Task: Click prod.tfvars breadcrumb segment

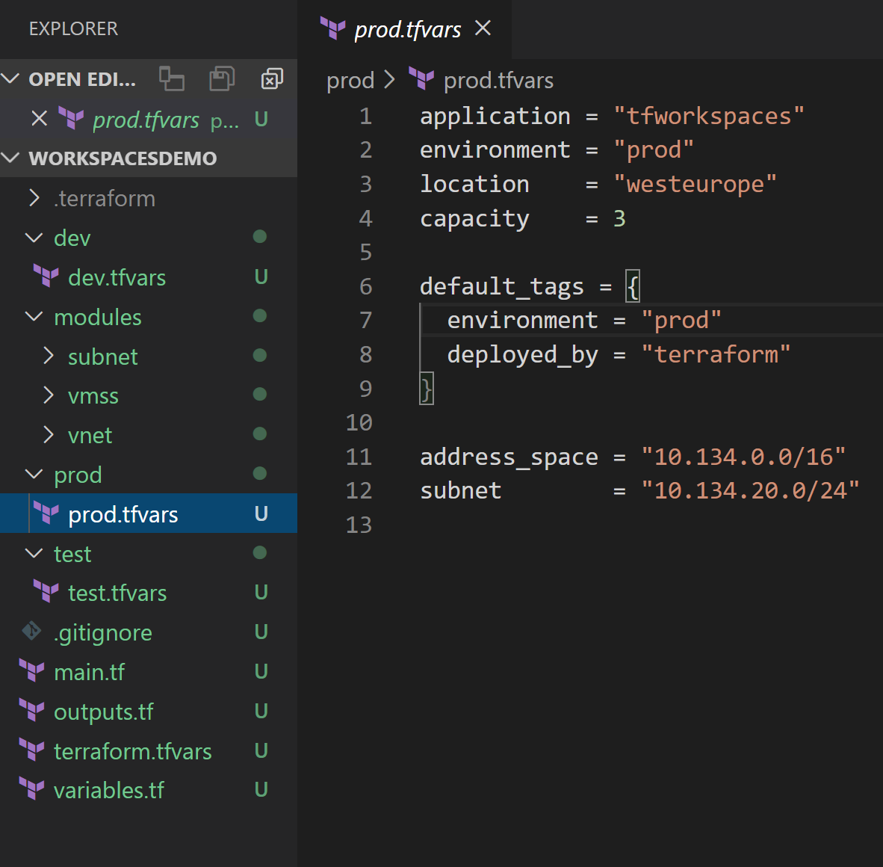Action: pos(498,81)
